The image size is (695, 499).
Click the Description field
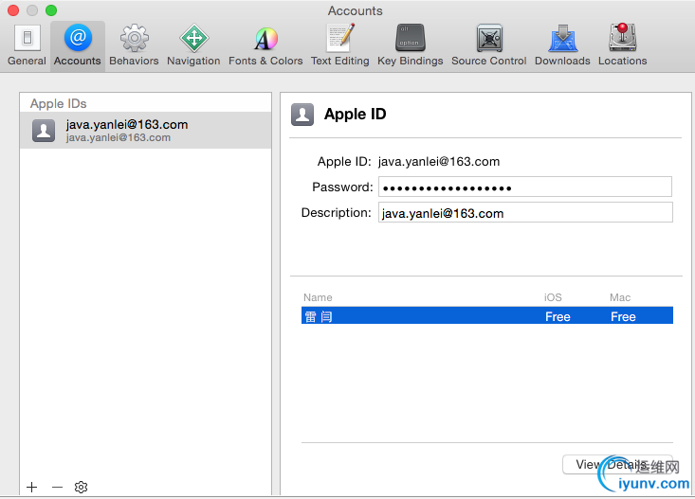[525, 212]
